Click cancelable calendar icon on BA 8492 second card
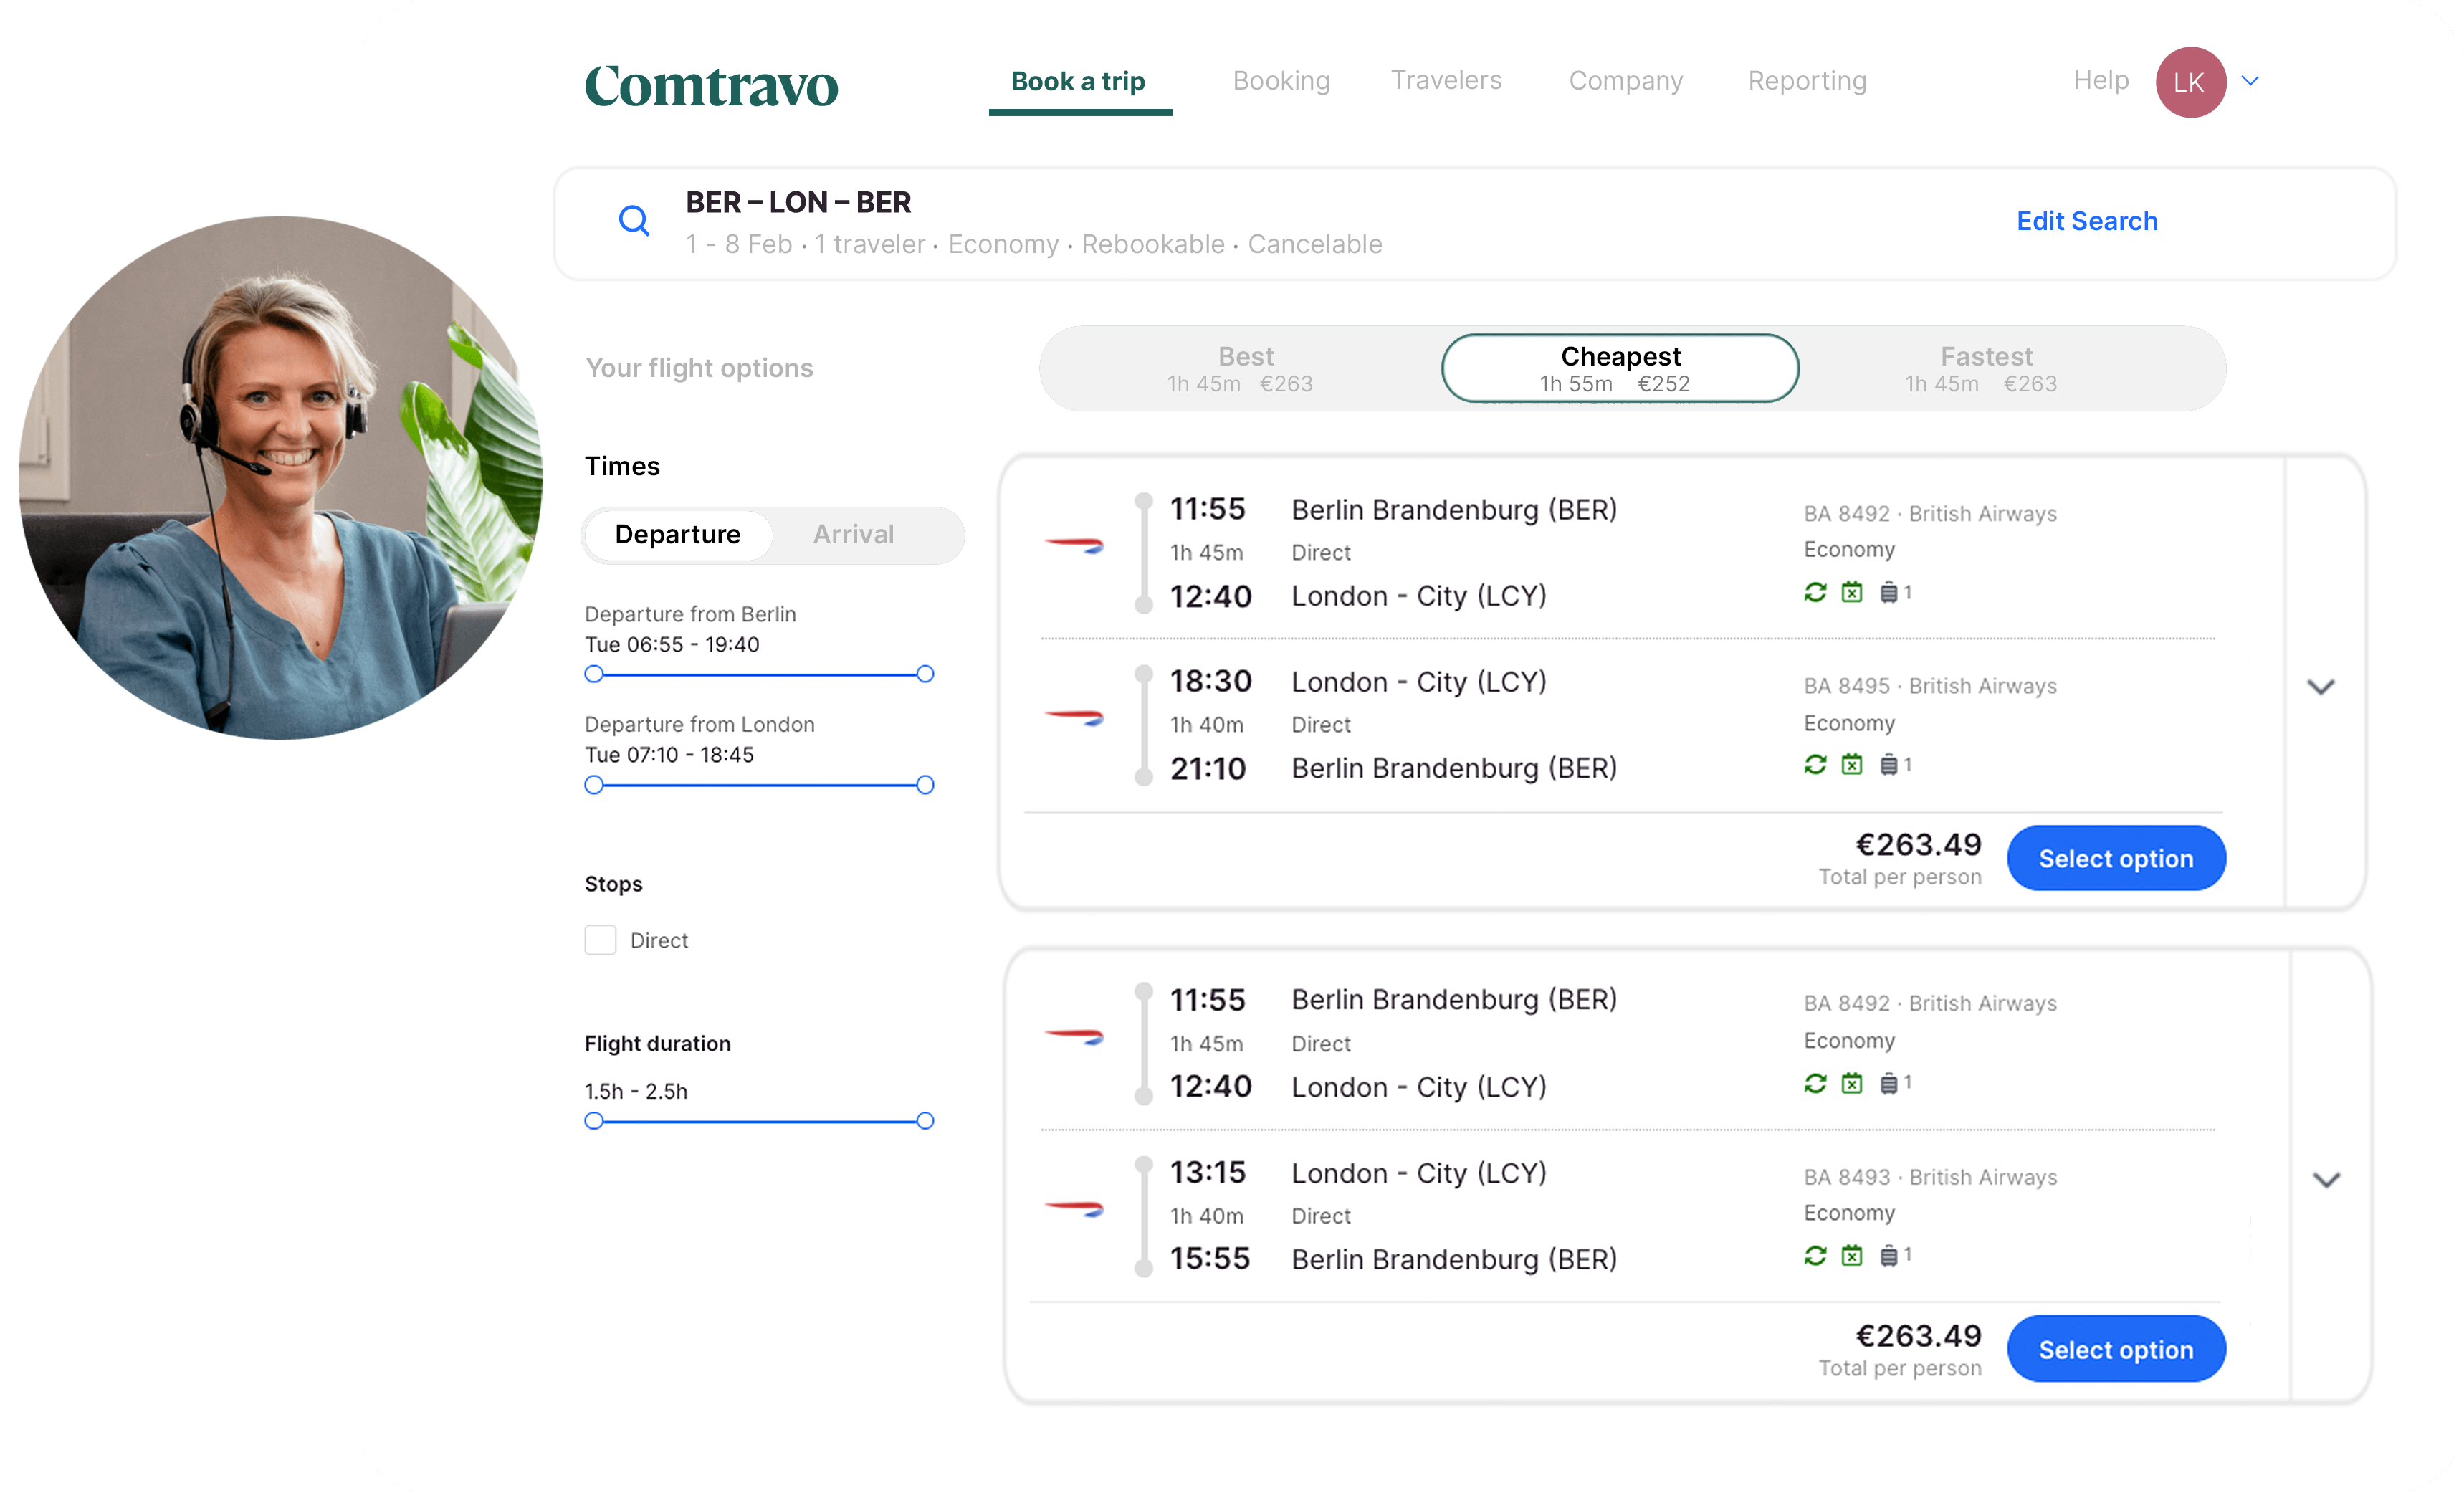Viewport: 2464px width, 1493px height. tap(1852, 1083)
